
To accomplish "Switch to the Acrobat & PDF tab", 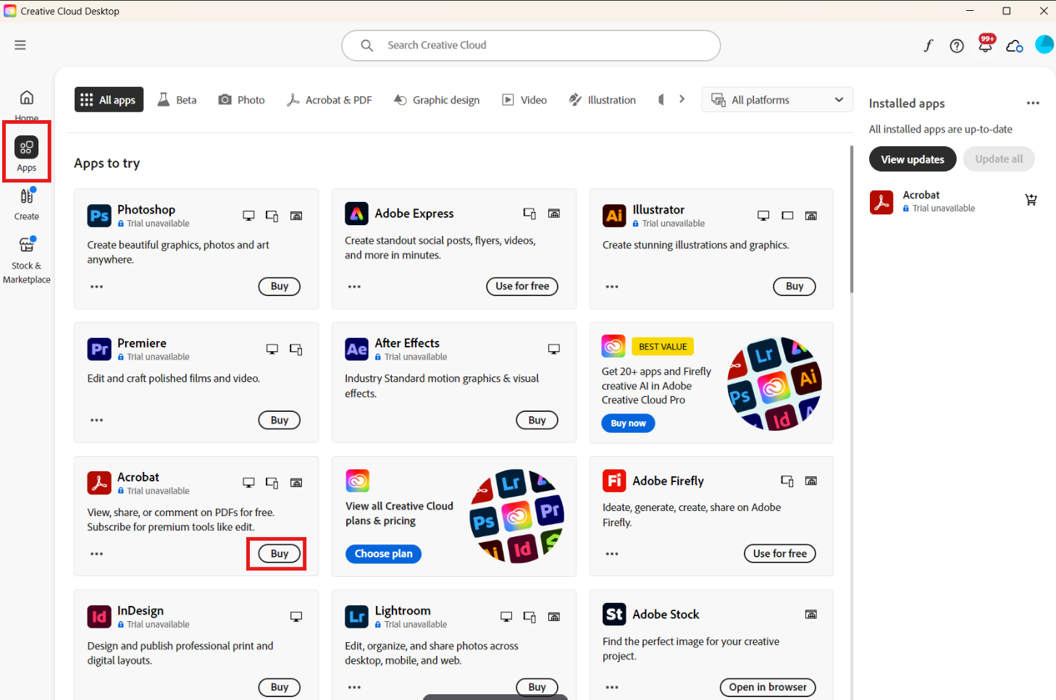I will pyautogui.click(x=330, y=100).
